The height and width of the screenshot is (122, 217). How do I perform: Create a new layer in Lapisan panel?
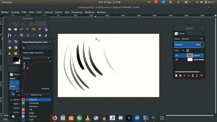tap(176, 76)
